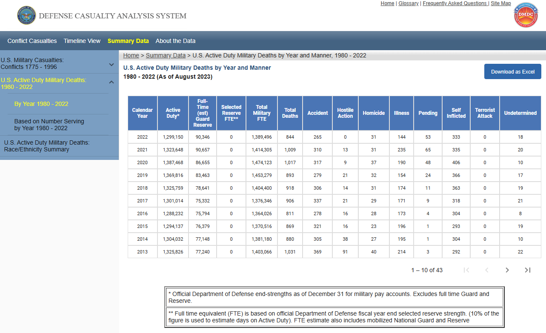The image size is (546, 333).
Task: Click the Pending column header
Action: (428, 113)
